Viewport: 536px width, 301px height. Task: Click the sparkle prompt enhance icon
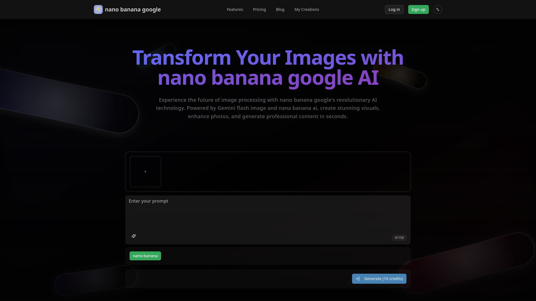point(134,236)
